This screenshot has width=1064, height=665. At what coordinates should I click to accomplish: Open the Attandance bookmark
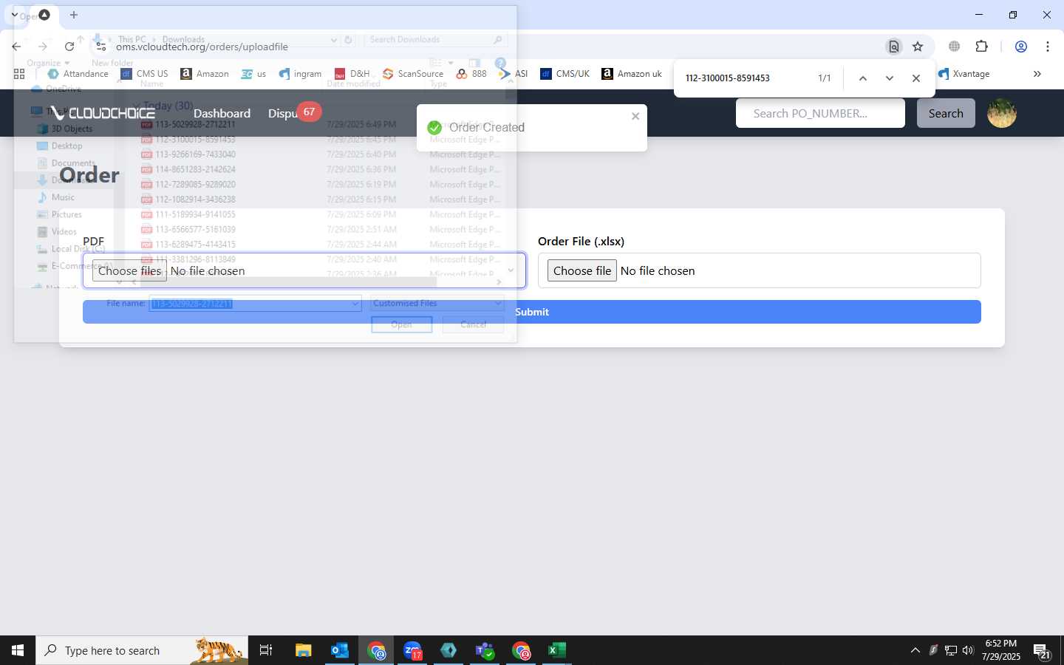click(78, 74)
